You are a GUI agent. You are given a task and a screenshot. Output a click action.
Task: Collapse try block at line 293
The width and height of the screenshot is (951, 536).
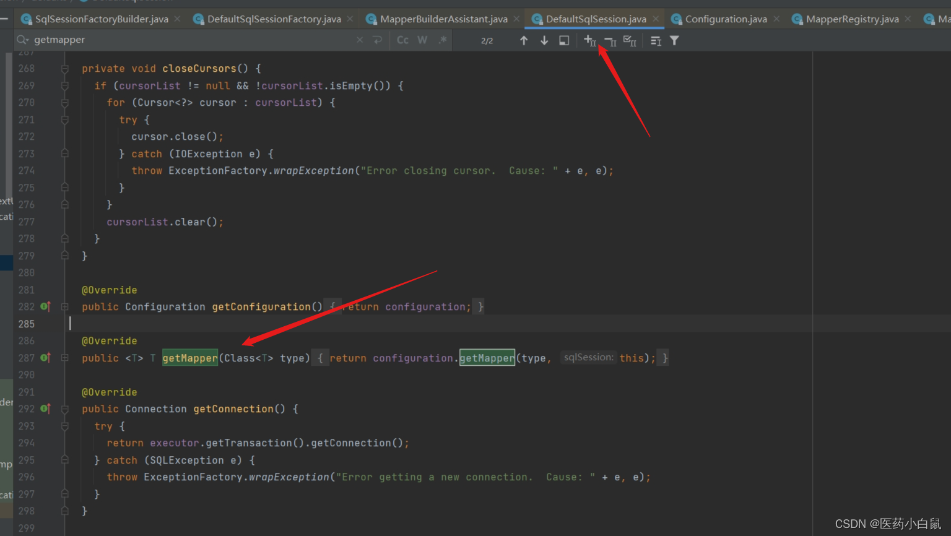pyautogui.click(x=65, y=426)
